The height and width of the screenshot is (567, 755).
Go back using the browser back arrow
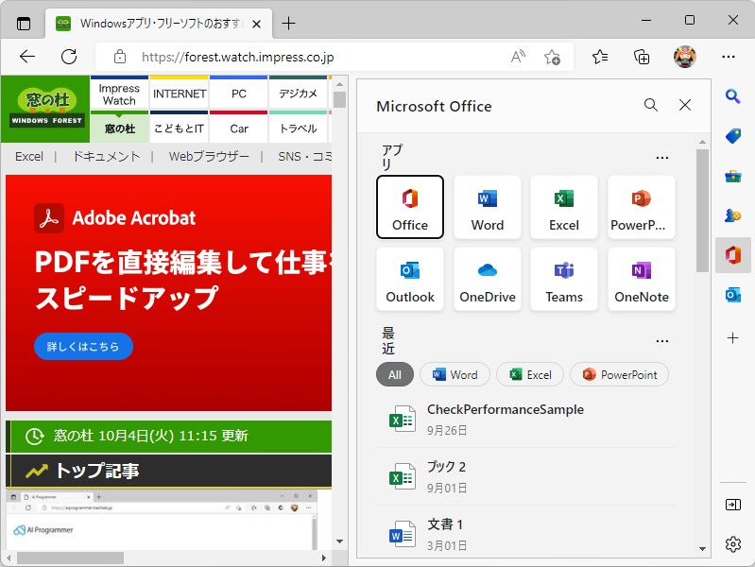pos(27,57)
